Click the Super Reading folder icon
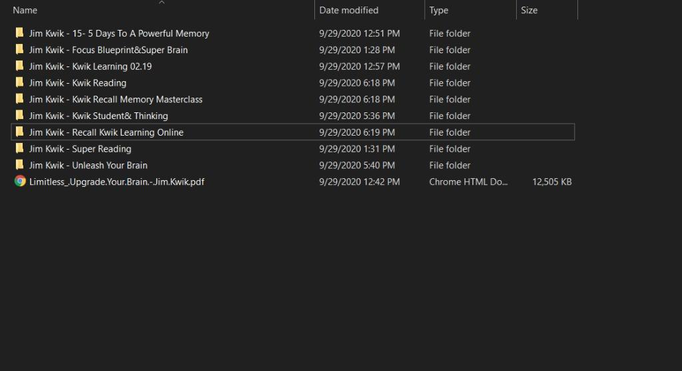 [x=20, y=149]
